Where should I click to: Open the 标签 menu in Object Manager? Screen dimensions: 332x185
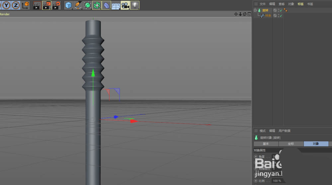coord(300,4)
